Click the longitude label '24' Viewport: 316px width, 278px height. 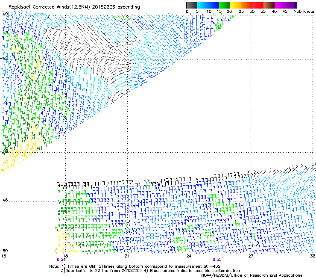pos(189,256)
